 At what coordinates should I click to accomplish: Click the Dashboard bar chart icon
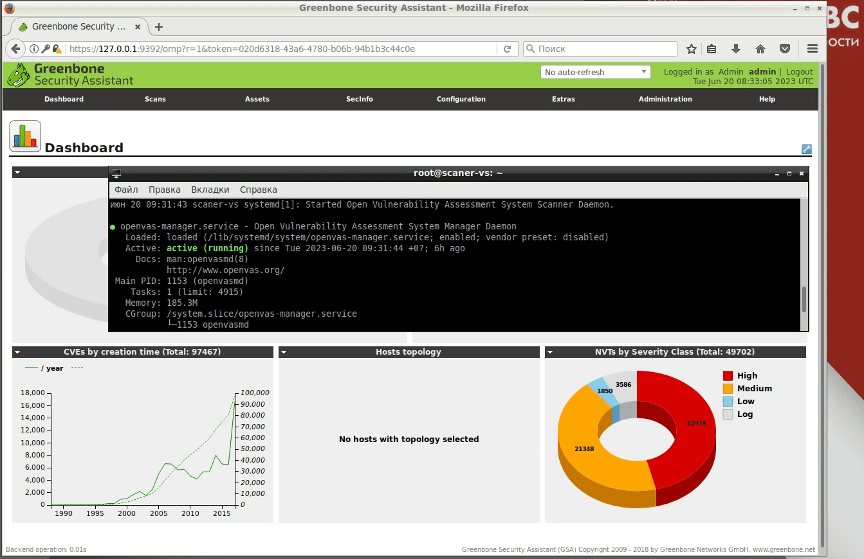tap(25, 136)
